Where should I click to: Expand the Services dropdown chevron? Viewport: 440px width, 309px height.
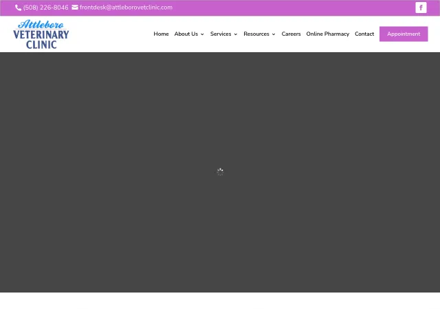tap(235, 34)
